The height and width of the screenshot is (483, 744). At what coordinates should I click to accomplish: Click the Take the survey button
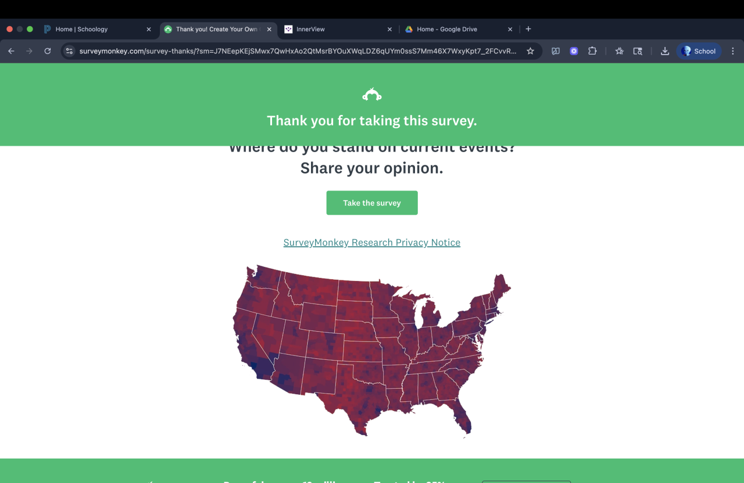click(x=372, y=203)
